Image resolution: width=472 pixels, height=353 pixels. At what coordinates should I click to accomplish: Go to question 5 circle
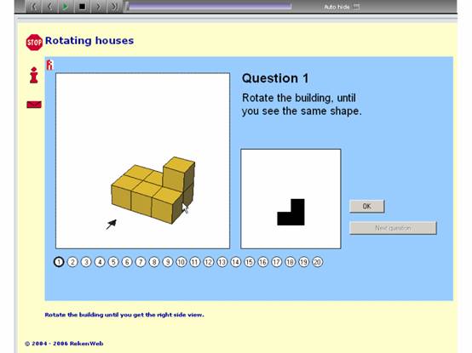click(x=113, y=262)
